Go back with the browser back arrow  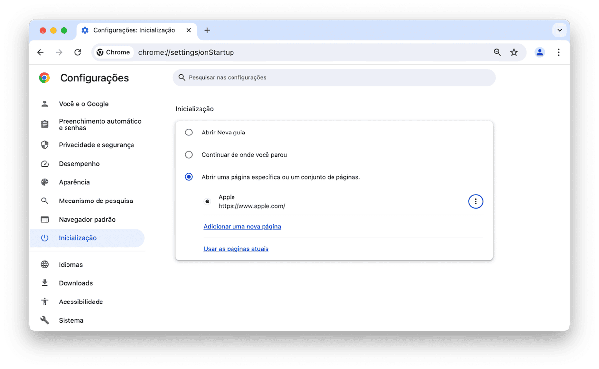tap(40, 52)
